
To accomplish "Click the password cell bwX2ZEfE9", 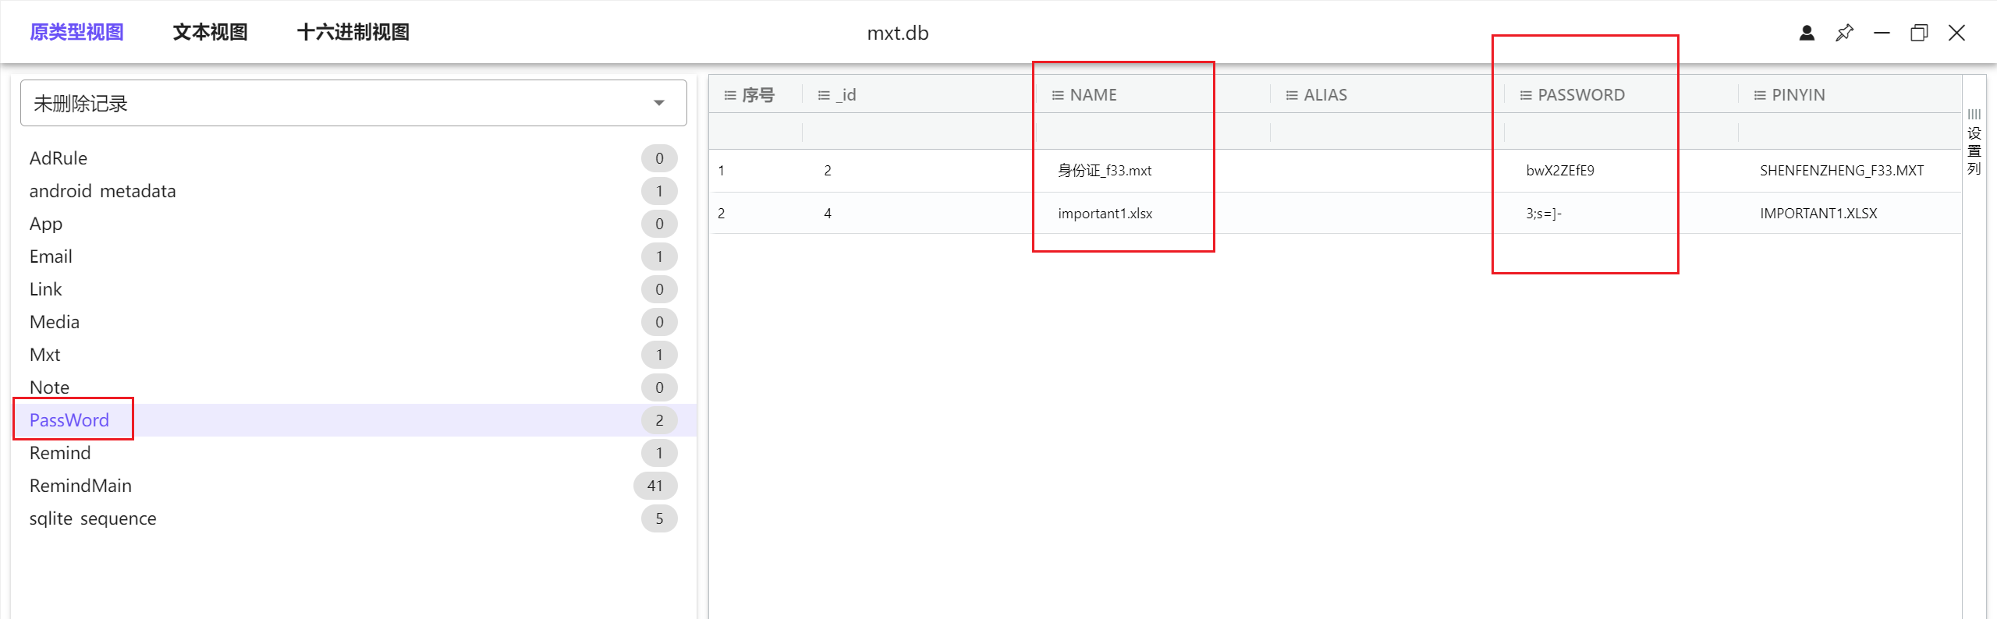I will pyautogui.click(x=1560, y=171).
